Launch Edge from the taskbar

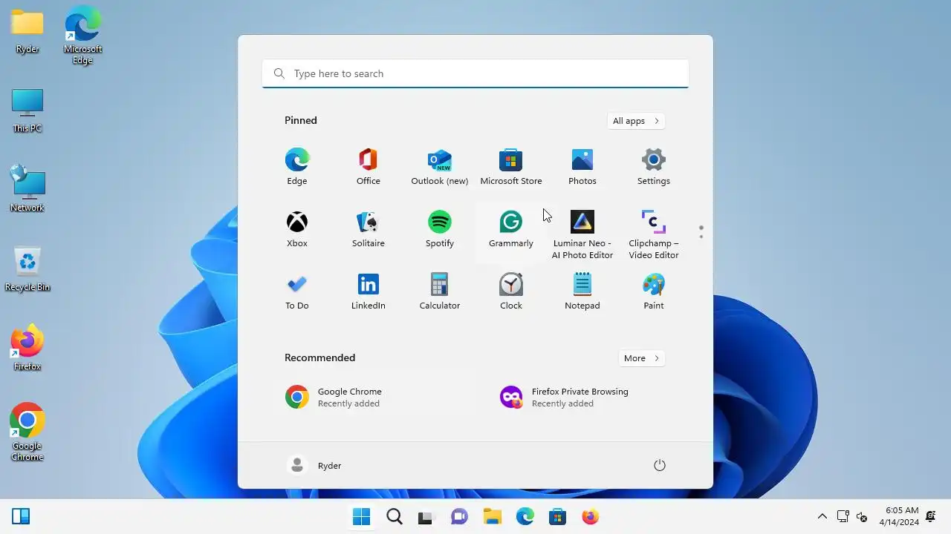(525, 517)
